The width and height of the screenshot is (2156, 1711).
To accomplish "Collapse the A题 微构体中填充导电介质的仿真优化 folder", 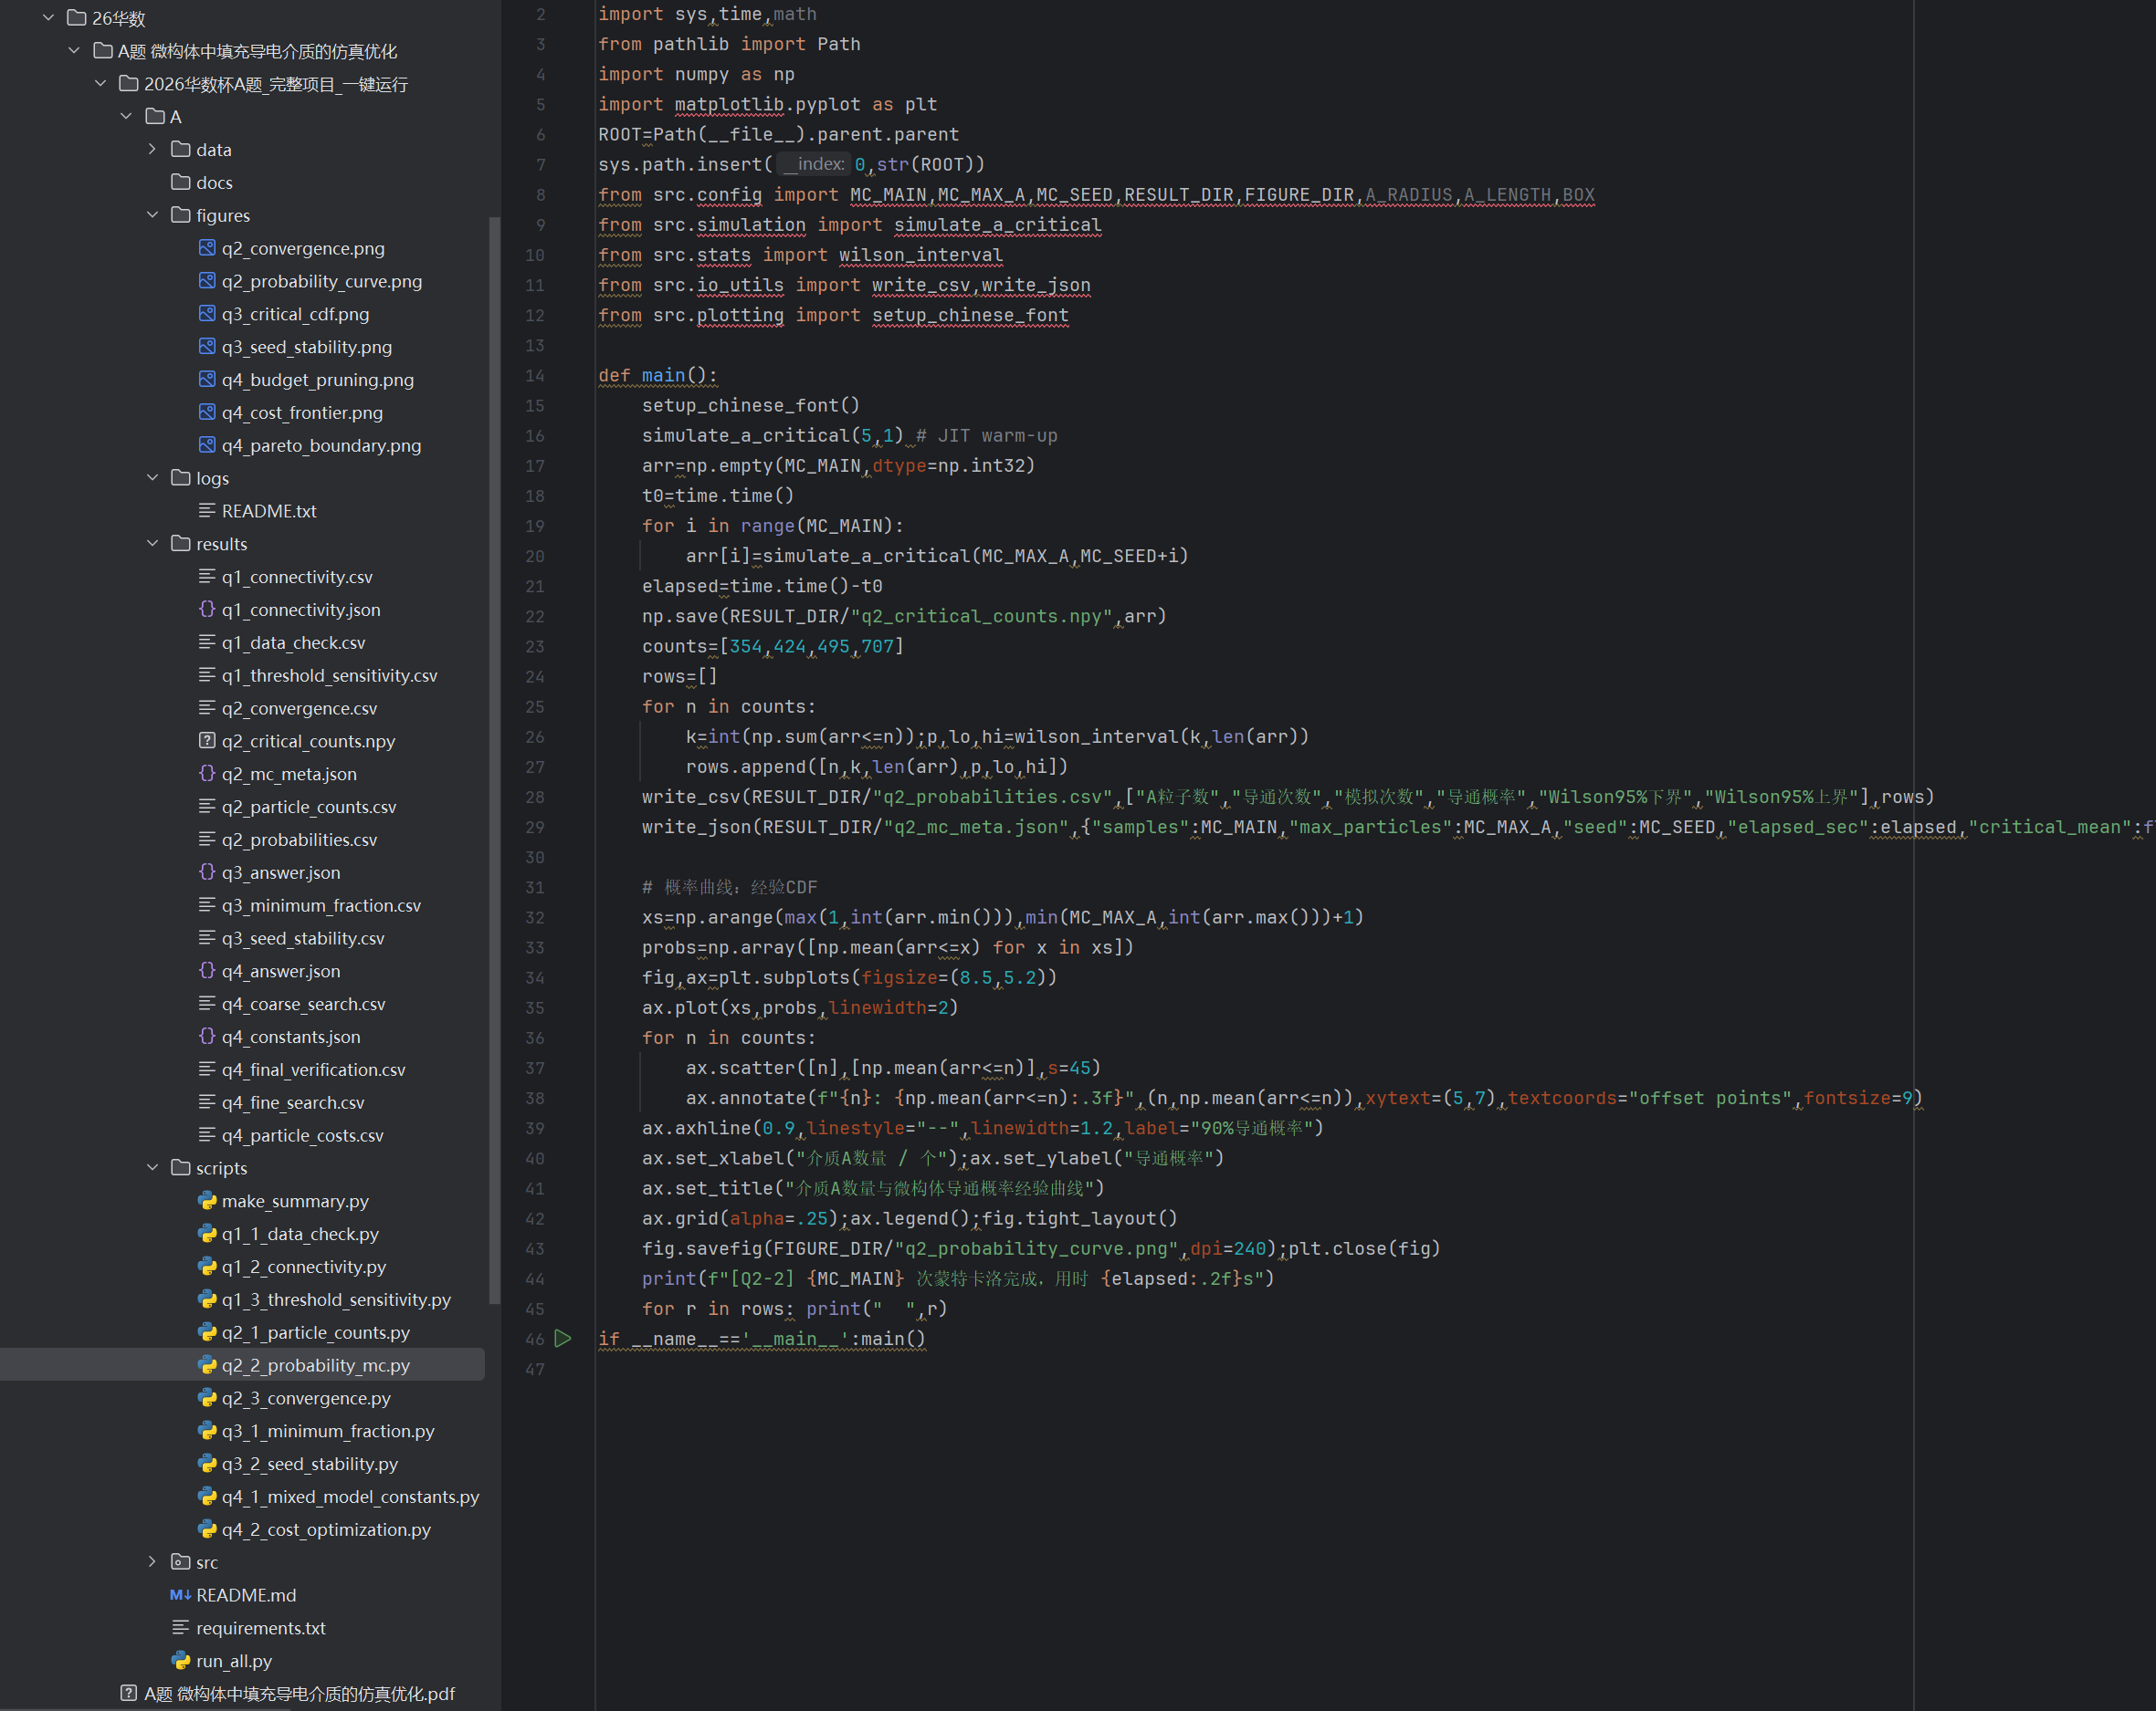I will [74, 51].
